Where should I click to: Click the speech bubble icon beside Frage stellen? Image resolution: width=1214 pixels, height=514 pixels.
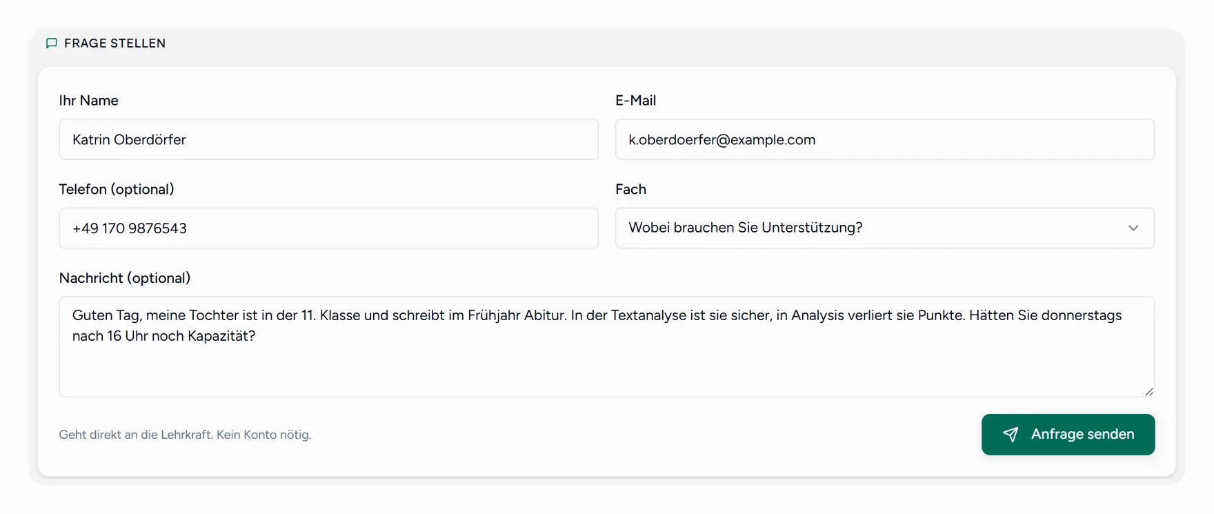point(51,43)
